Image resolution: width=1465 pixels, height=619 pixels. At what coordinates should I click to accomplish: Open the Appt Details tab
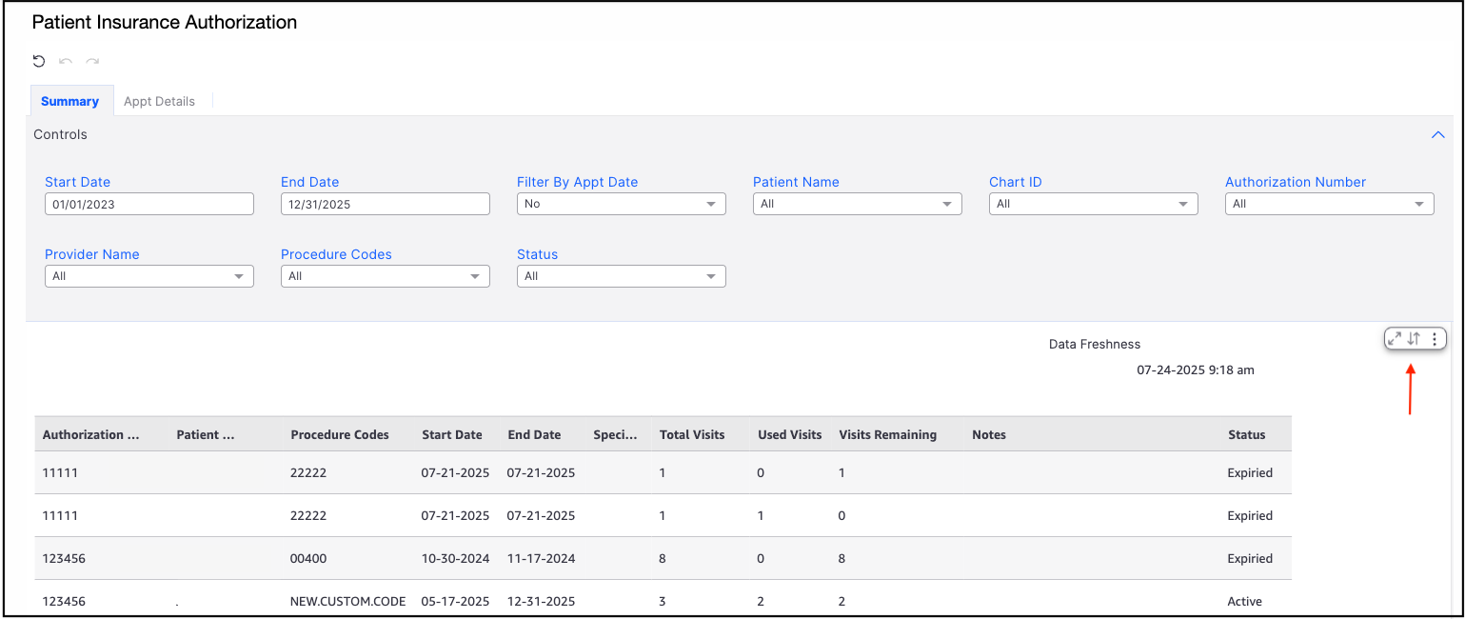click(x=159, y=101)
